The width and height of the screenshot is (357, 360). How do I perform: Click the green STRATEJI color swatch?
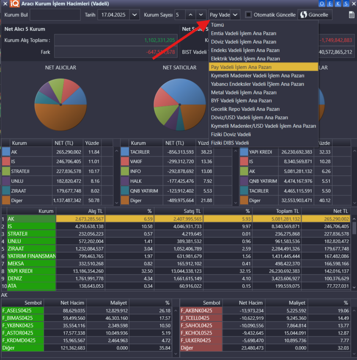pyautogui.click(x=6, y=171)
